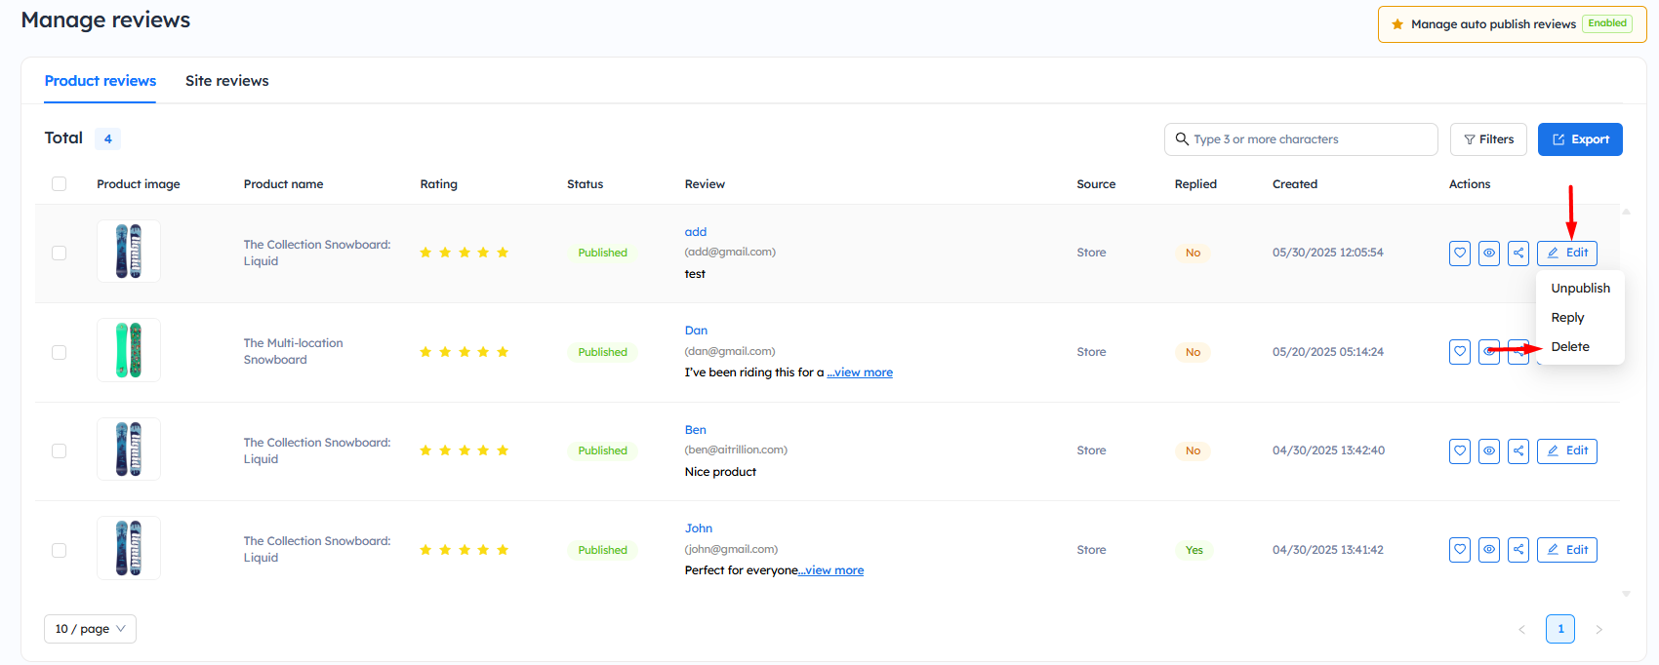Select the checkbox for John's review row

click(60, 550)
